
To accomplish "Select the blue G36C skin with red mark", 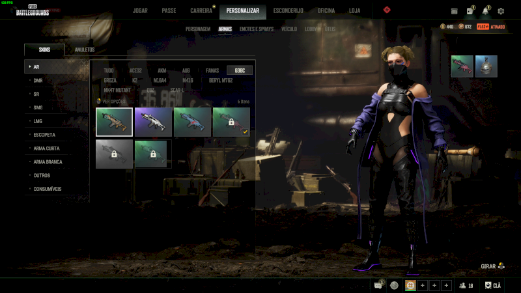I will [192, 122].
